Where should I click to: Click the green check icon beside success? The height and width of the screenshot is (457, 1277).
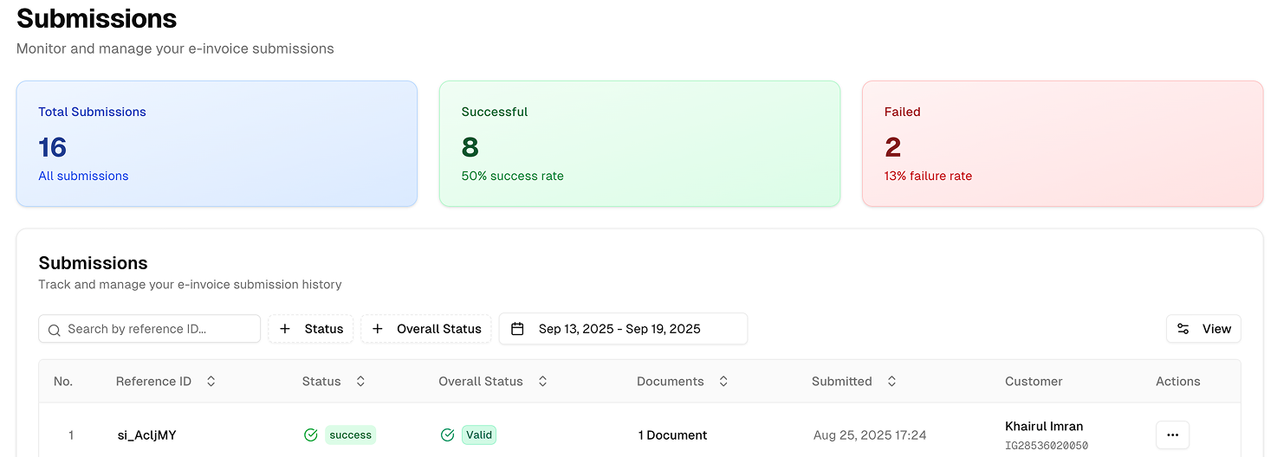point(311,435)
